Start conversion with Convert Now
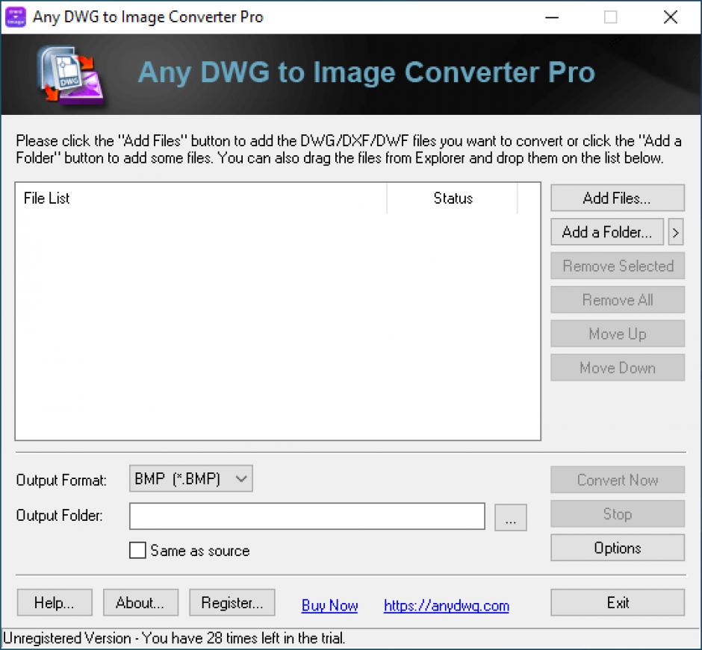This screenshot has width=702, height=650. [x=618, y=480]
